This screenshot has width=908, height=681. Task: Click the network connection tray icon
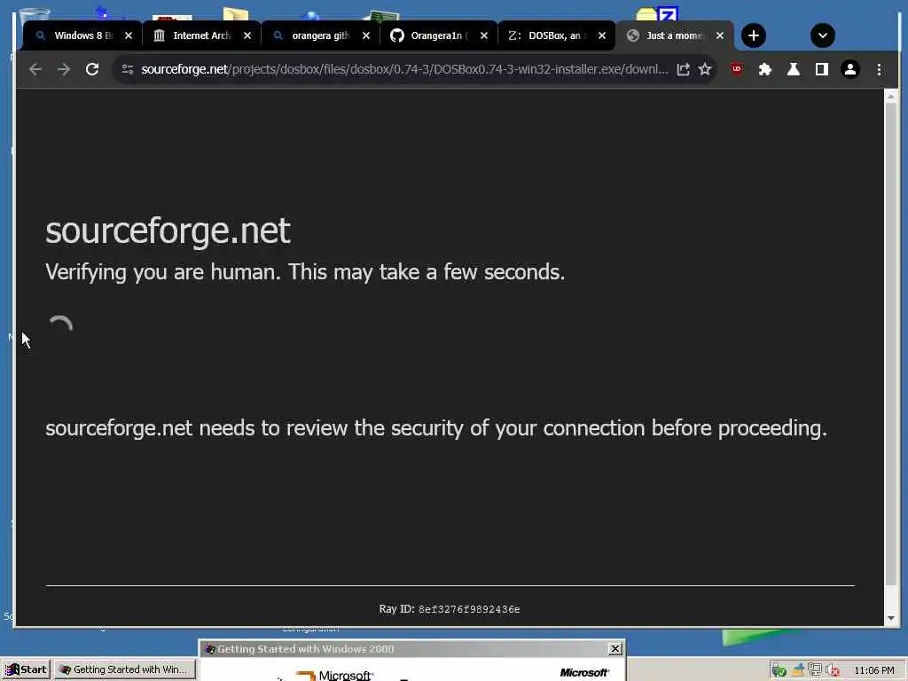click(x=815, y=669)
